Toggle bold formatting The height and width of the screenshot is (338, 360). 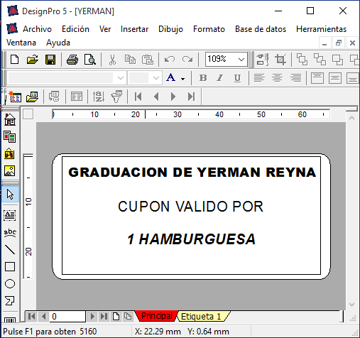[203, 78]
